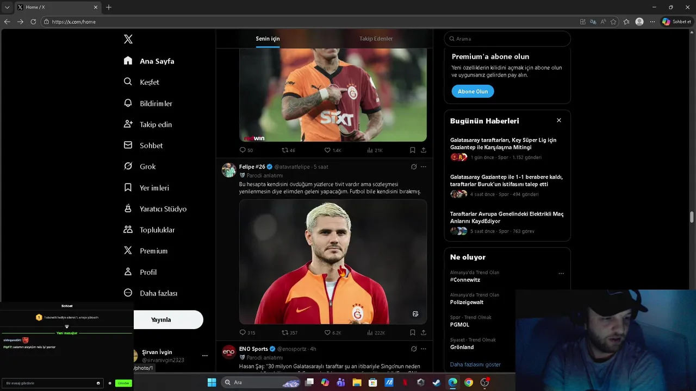The image size is (696, 391).
Task: Click the Premium X icon in sidebar
Action: [x=128, y=251]
